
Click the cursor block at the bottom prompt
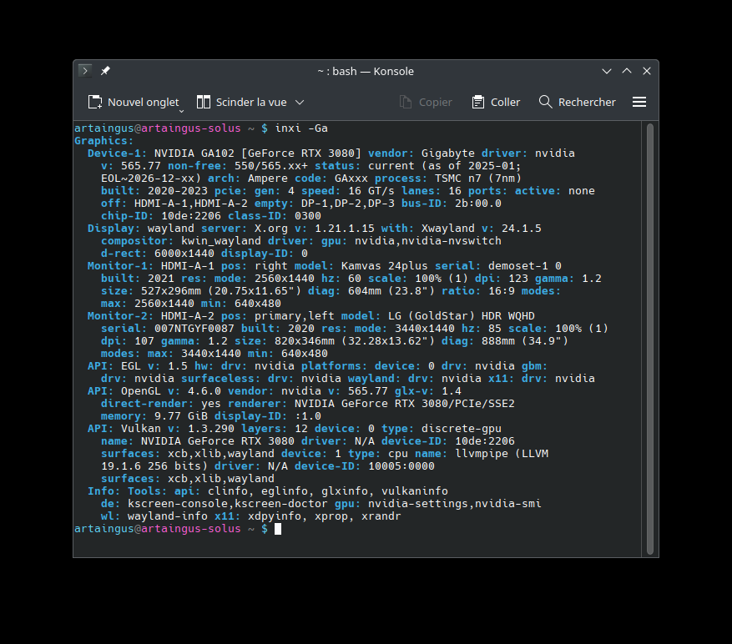pos(278,529)
